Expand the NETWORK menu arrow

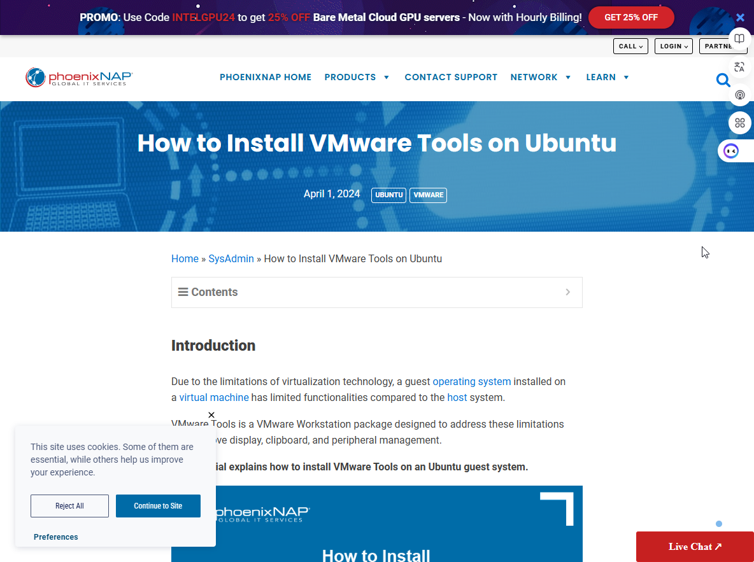(x=568, y=78)
